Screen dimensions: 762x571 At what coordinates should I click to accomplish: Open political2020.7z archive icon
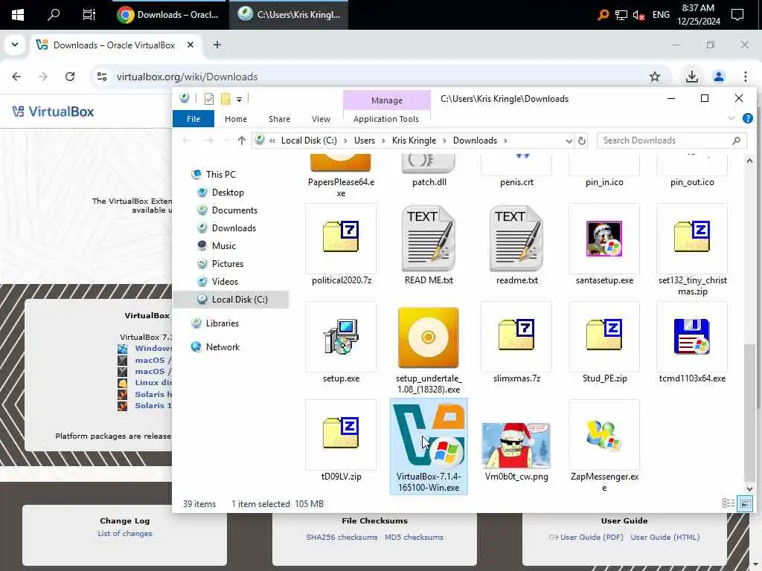coord(341,237)
